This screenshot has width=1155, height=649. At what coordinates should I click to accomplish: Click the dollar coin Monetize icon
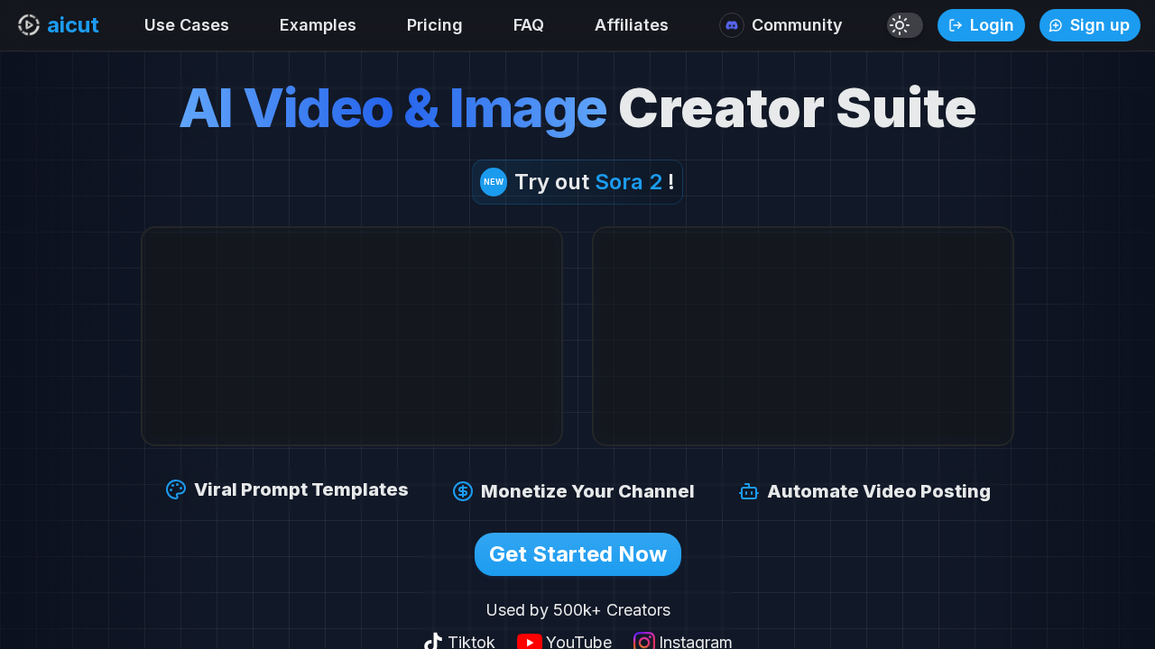[x=463, y=491]
